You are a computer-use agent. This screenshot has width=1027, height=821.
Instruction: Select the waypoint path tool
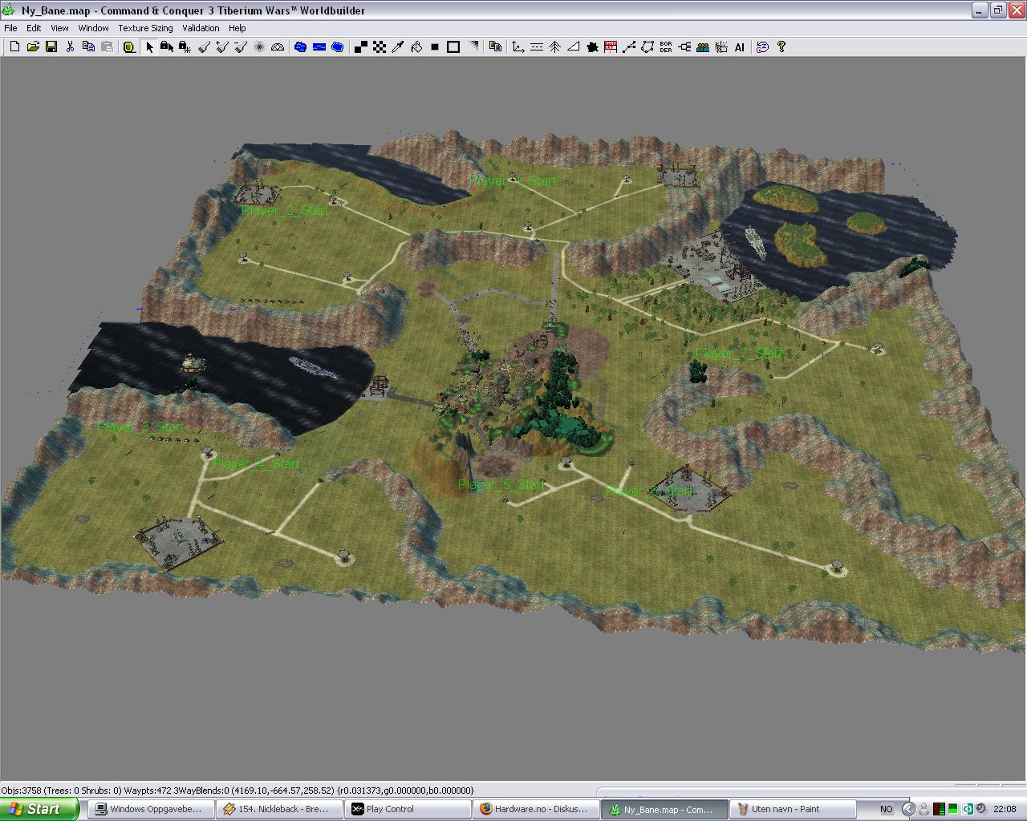tap(629, 47)
